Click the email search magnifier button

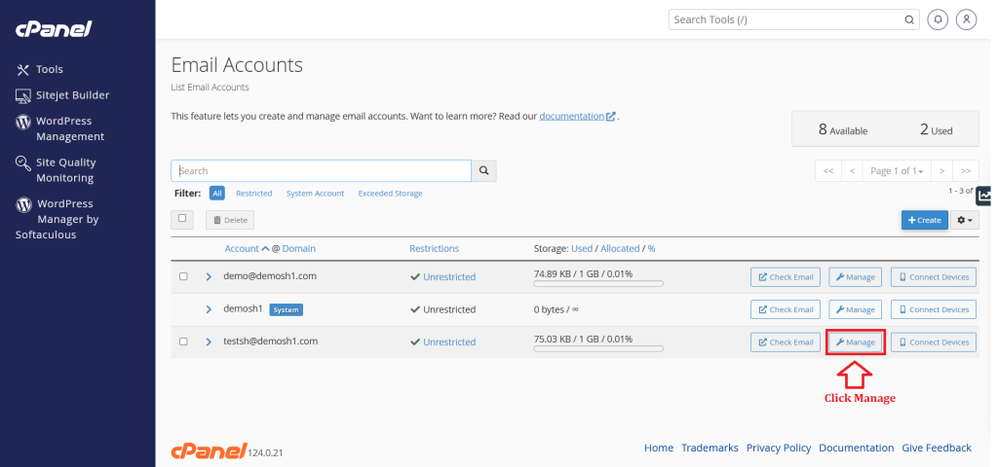coord(483,171)
